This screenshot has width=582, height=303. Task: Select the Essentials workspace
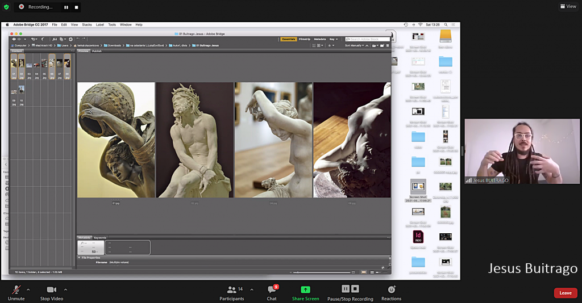click(288, 39)
